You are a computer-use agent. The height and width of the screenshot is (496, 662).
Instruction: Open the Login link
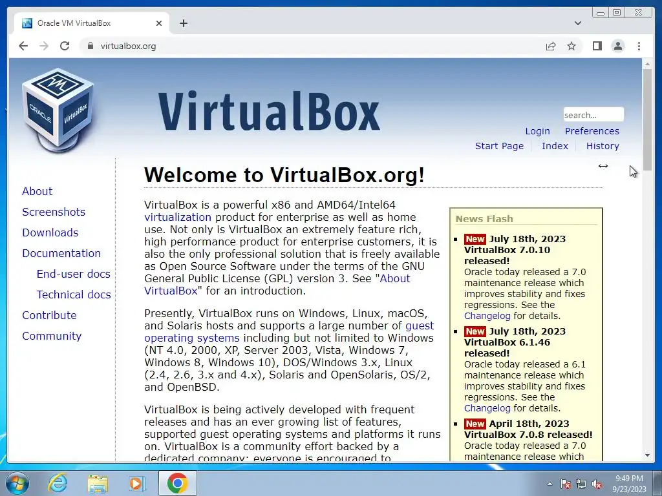537,131
